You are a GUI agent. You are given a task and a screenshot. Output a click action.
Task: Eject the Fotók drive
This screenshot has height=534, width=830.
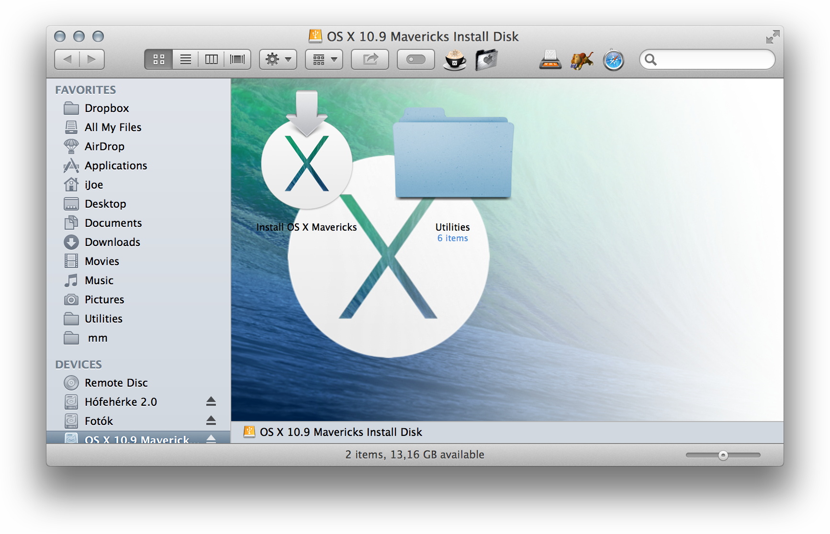click(x=211, y=421)
